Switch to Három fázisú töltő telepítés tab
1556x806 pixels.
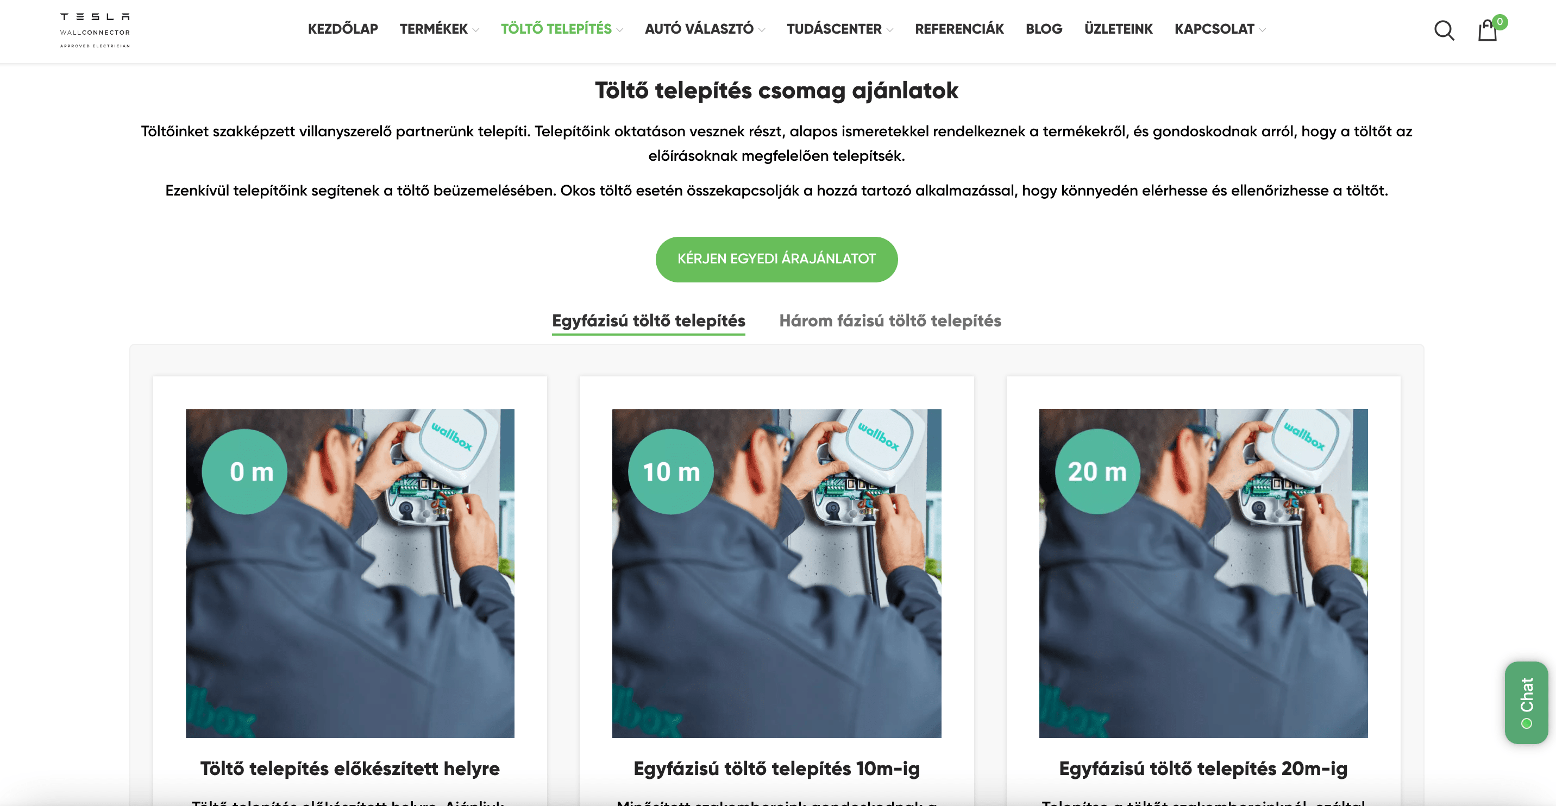click(x=890, y=320)
